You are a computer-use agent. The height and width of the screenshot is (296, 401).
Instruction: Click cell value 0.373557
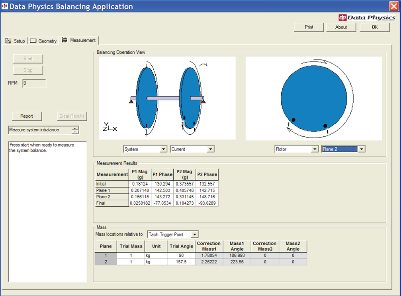click(185, 184)
